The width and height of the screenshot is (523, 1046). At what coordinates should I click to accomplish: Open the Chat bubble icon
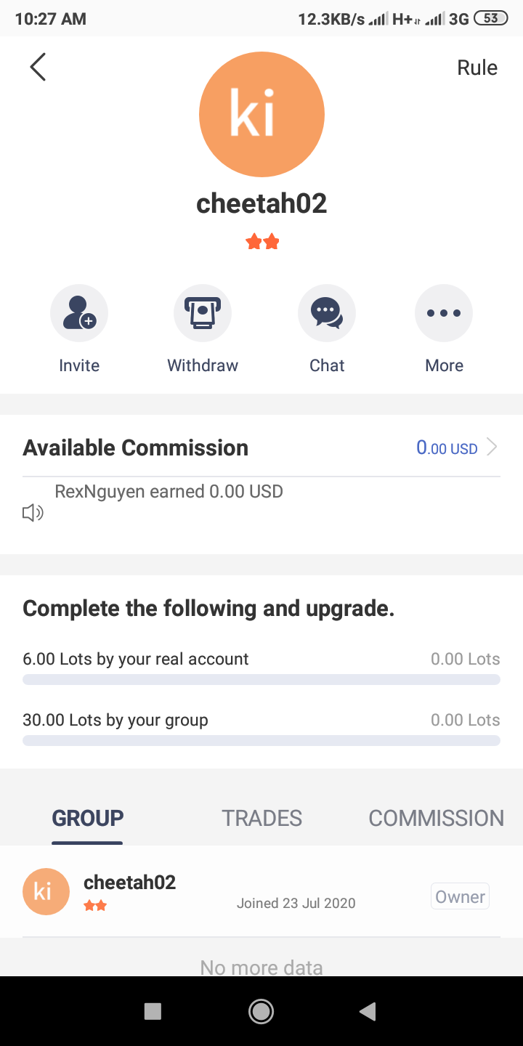point(327,313)
